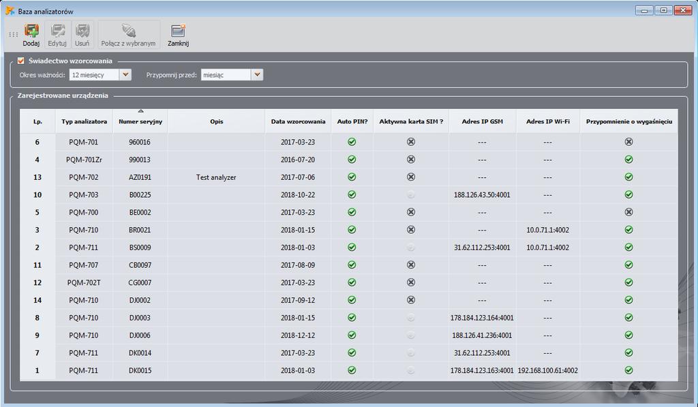This screenshot has width=698, height=407.
Task: Click expiry reminder check for AZ0191
Action: [628, 177]
